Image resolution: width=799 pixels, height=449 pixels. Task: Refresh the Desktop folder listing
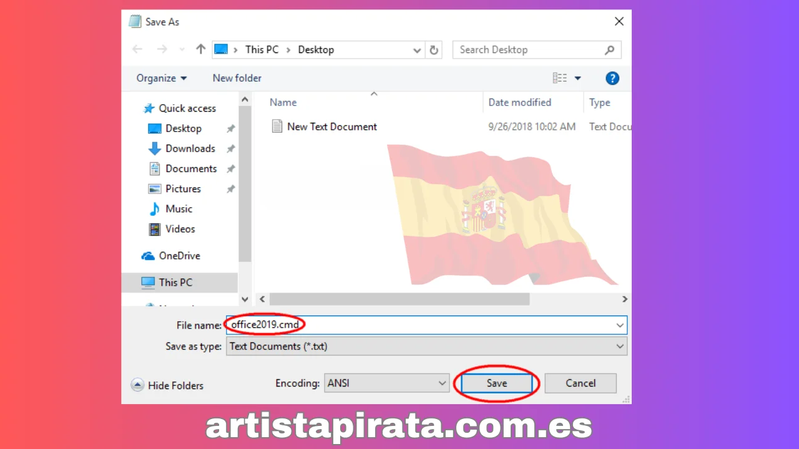pyautogui.click(x=434, y=50)
